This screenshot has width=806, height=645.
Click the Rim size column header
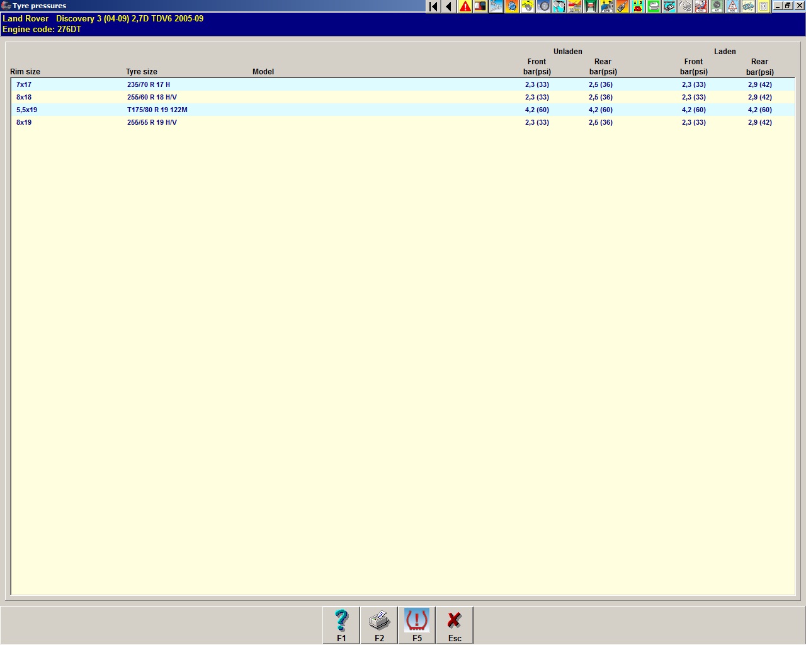pos(25,72)
